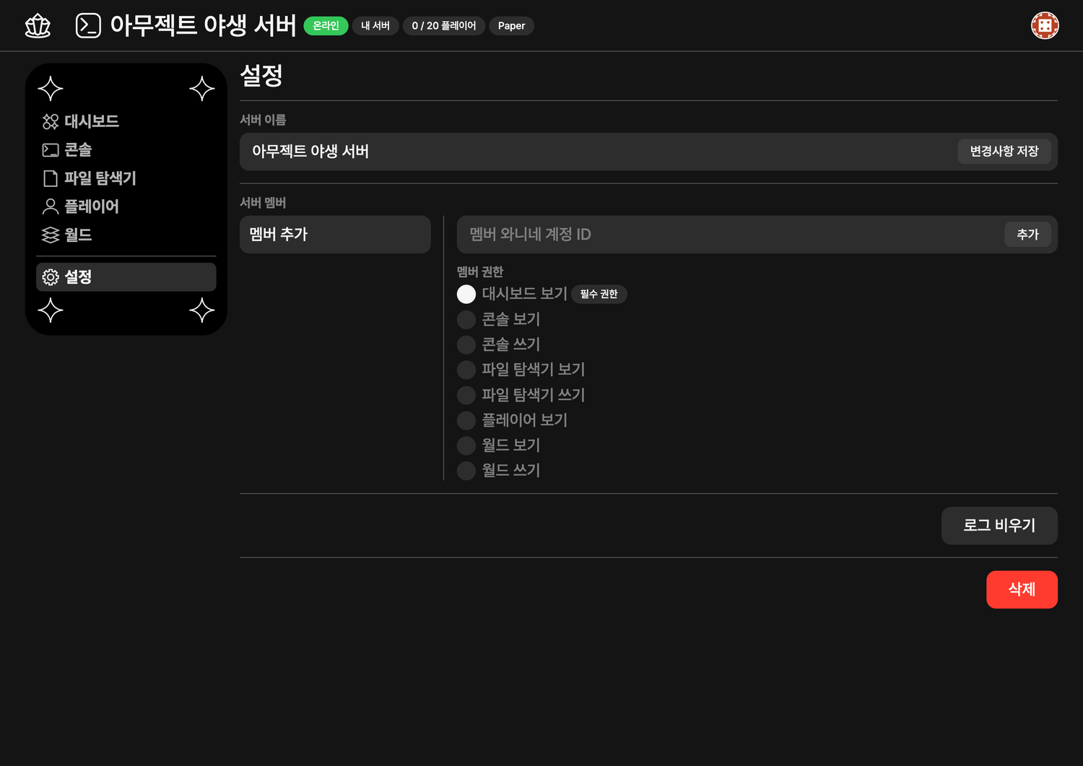This screenshot has height=766, width=1083.
Task: Click the world layers icon in sidebar
Action: pos(51,235)
